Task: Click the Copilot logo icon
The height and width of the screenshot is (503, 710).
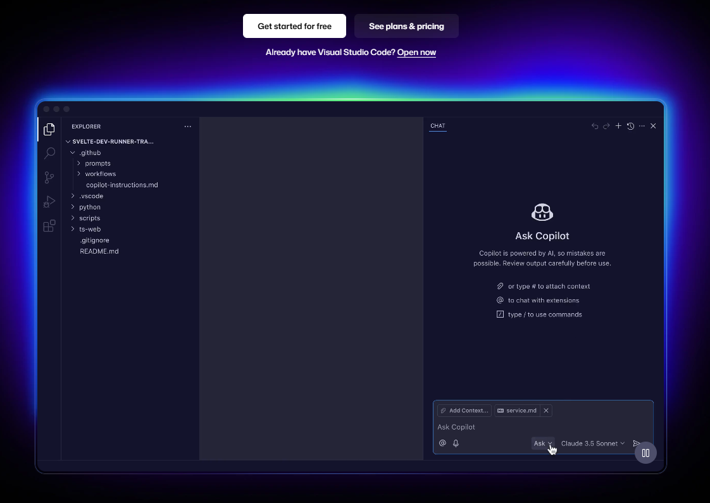Action: click(x=542, y=212)
